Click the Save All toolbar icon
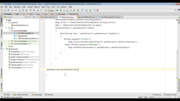The height and width of the screenshot is (101, 180). pos(5,10)
